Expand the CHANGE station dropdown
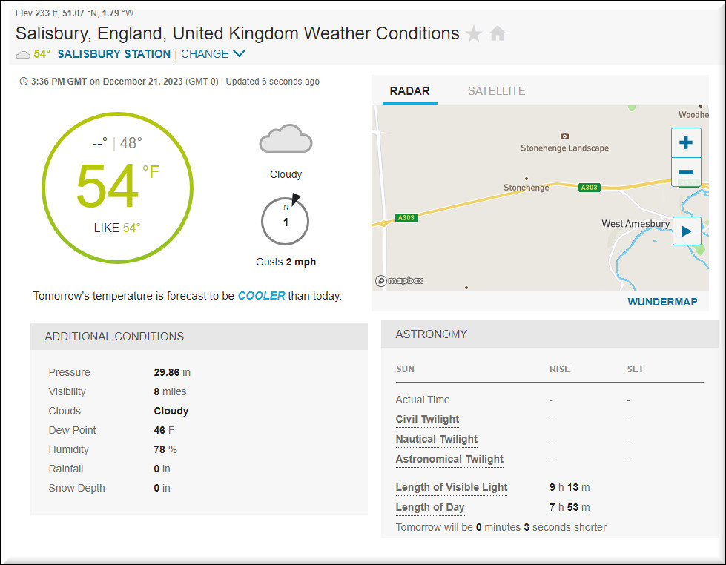This screenshot has height=565, width=726. (x=213, y=54)
